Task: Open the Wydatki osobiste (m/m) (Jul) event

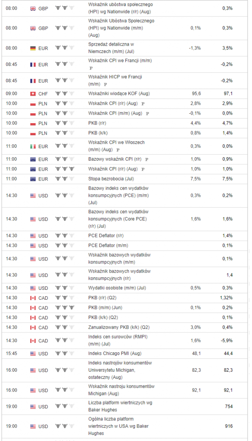Action: pyautogui.click(x=117, y=288)
